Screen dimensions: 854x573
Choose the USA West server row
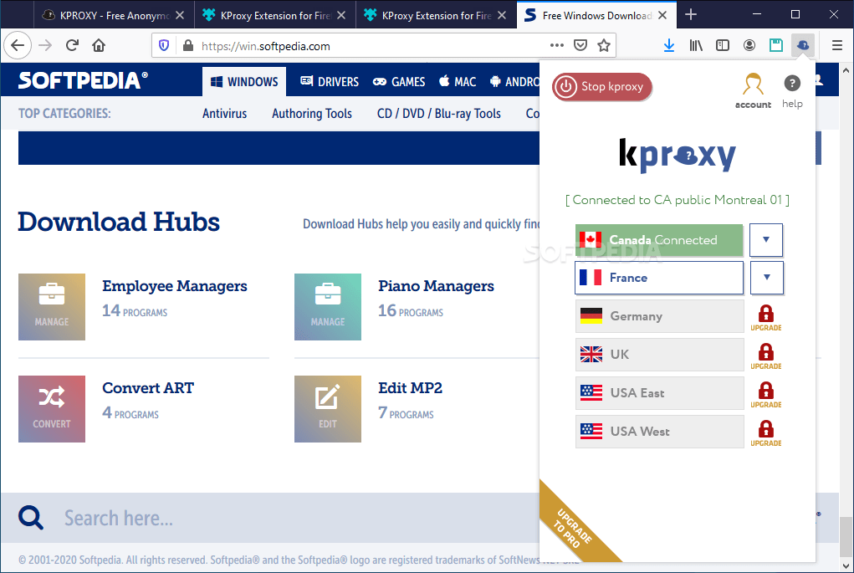[x=660, y=432]
